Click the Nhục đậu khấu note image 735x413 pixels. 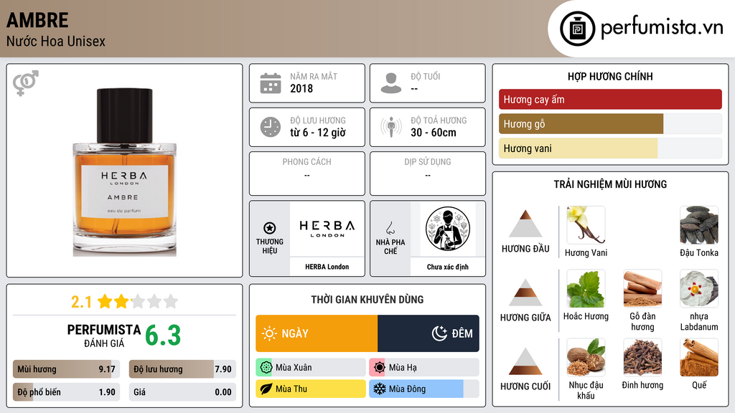pyautogui.click(x=586, y=358)
